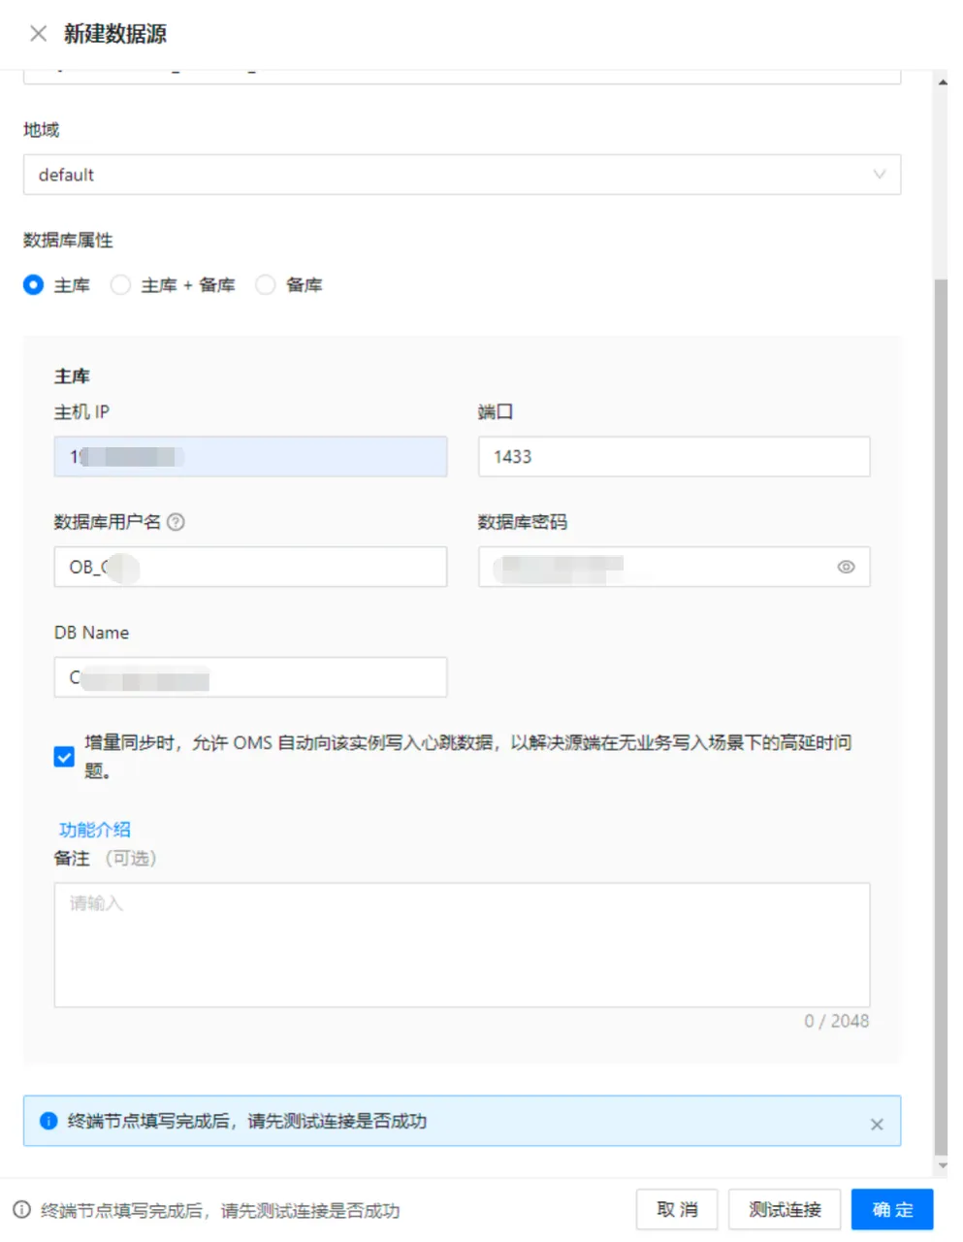Uncheck the OMS heartbeat data checkbox
Screen dimensions: 963x1242
pos(64,757)
